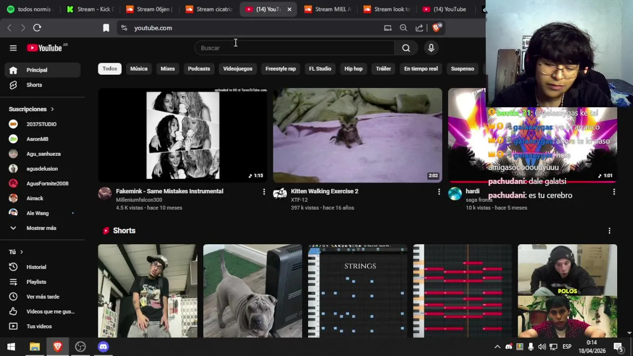Select the FL Studio filter chip
This screenshot has width=633, height=356.
320,69
